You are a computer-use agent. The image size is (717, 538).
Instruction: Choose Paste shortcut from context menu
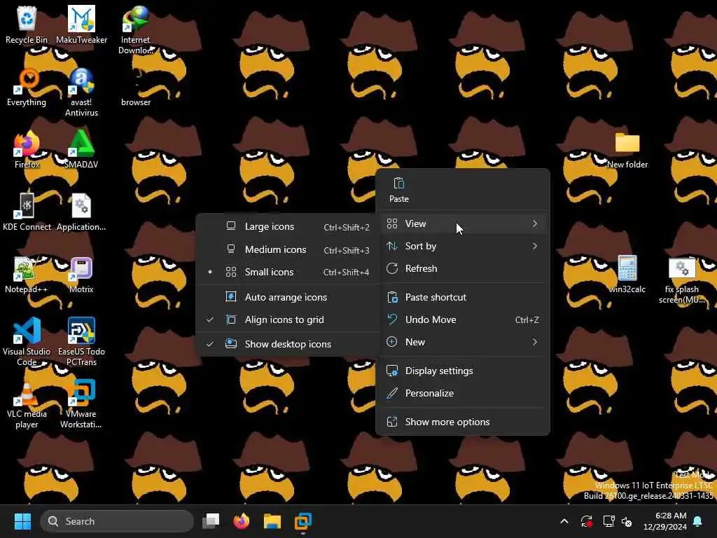click(463, 297)
